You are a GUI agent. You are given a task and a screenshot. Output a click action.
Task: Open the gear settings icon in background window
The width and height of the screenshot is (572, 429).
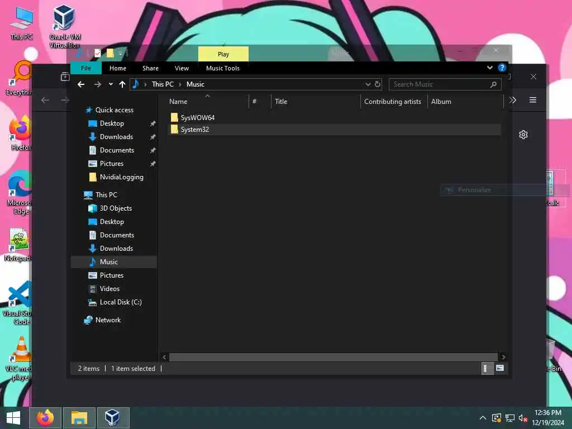[x=523, y=135]
